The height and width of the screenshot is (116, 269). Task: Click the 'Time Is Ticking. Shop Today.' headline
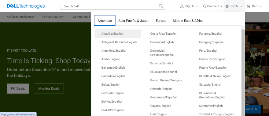pyautogui.click(x=49, y=61)
